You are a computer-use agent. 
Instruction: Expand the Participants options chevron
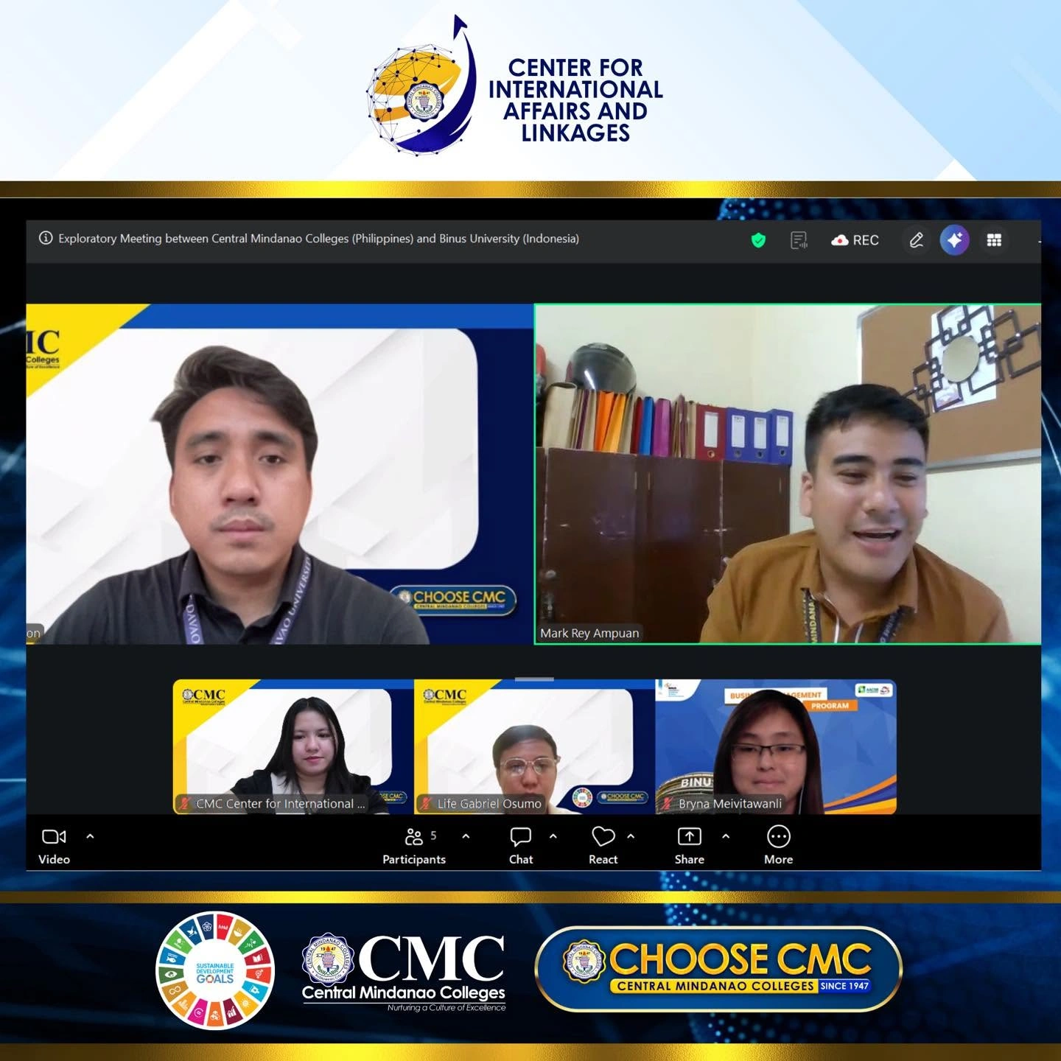click(x=466, y=836)
